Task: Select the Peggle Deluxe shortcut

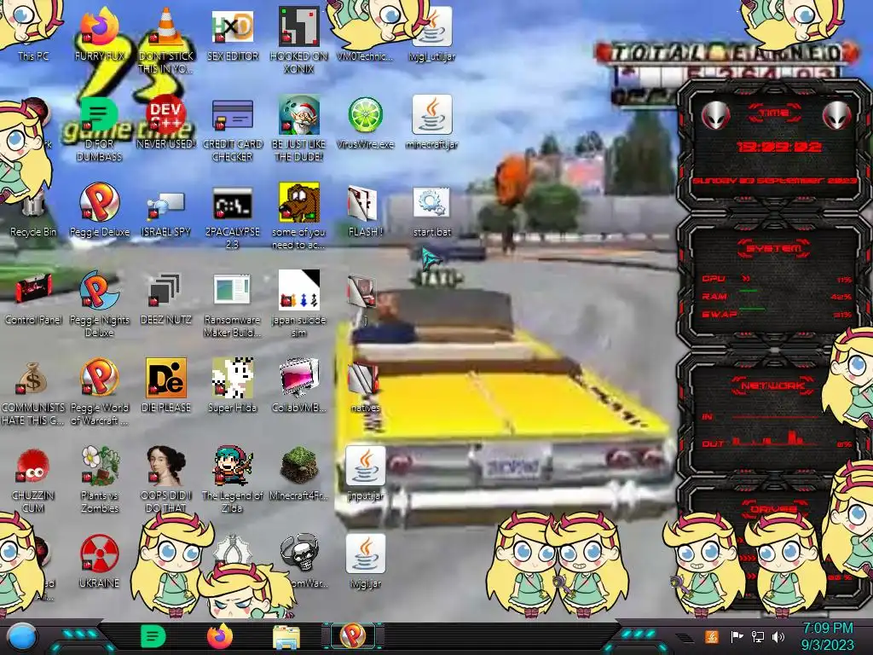Action: click(99, 210)
